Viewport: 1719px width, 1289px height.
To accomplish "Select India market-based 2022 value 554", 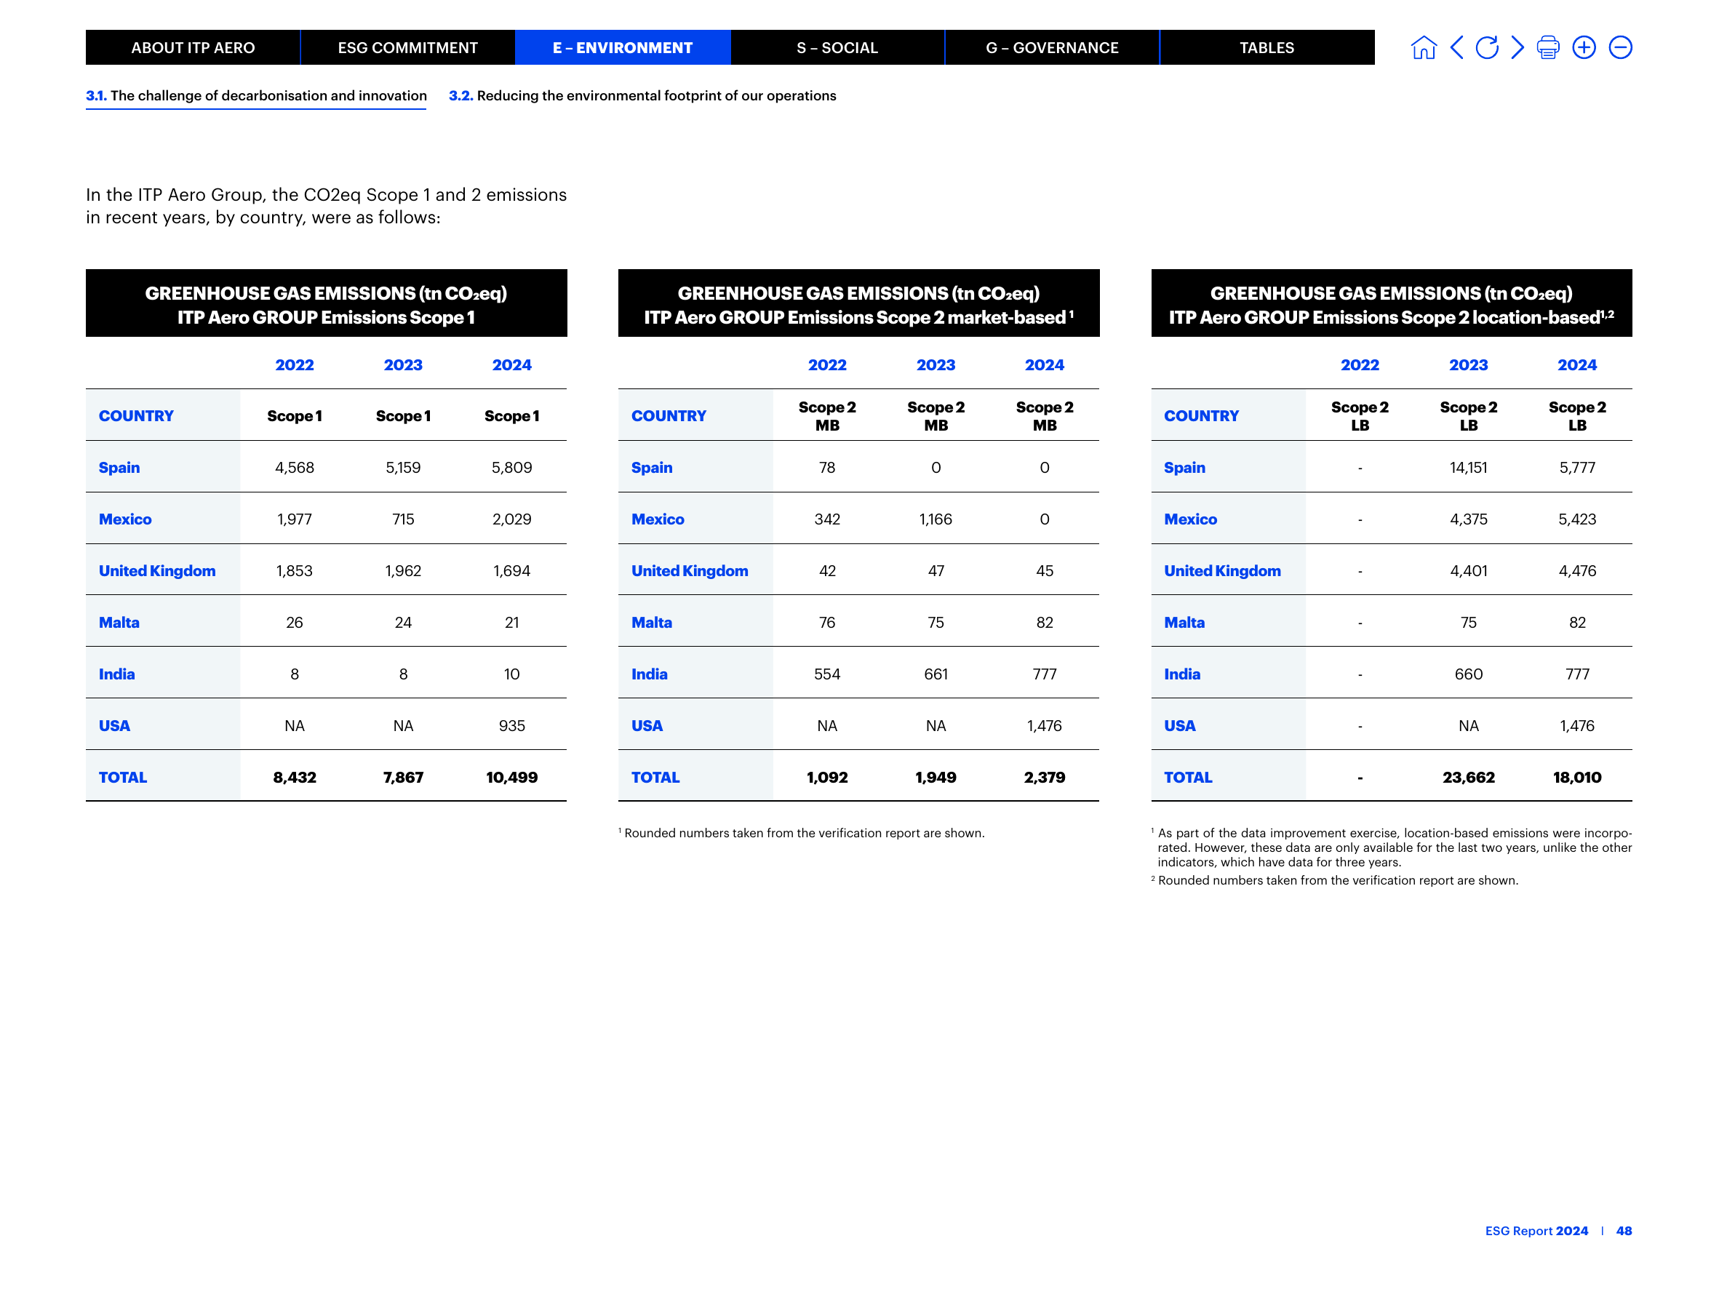I will pos(827,674).
